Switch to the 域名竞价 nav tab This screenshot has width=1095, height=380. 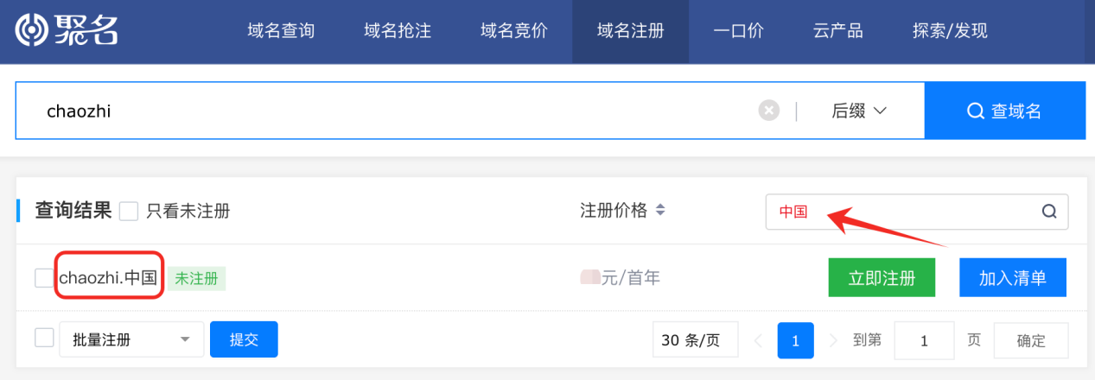(x=514, y=32)
